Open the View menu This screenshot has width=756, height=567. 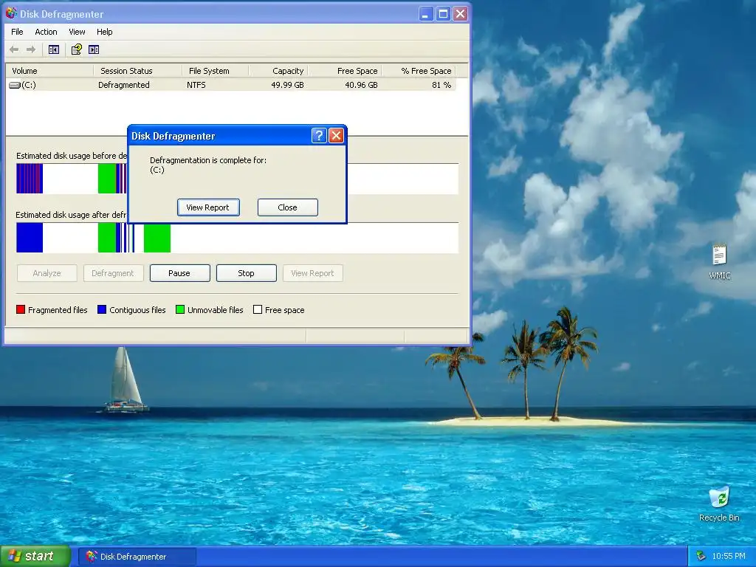coord(77,32)
